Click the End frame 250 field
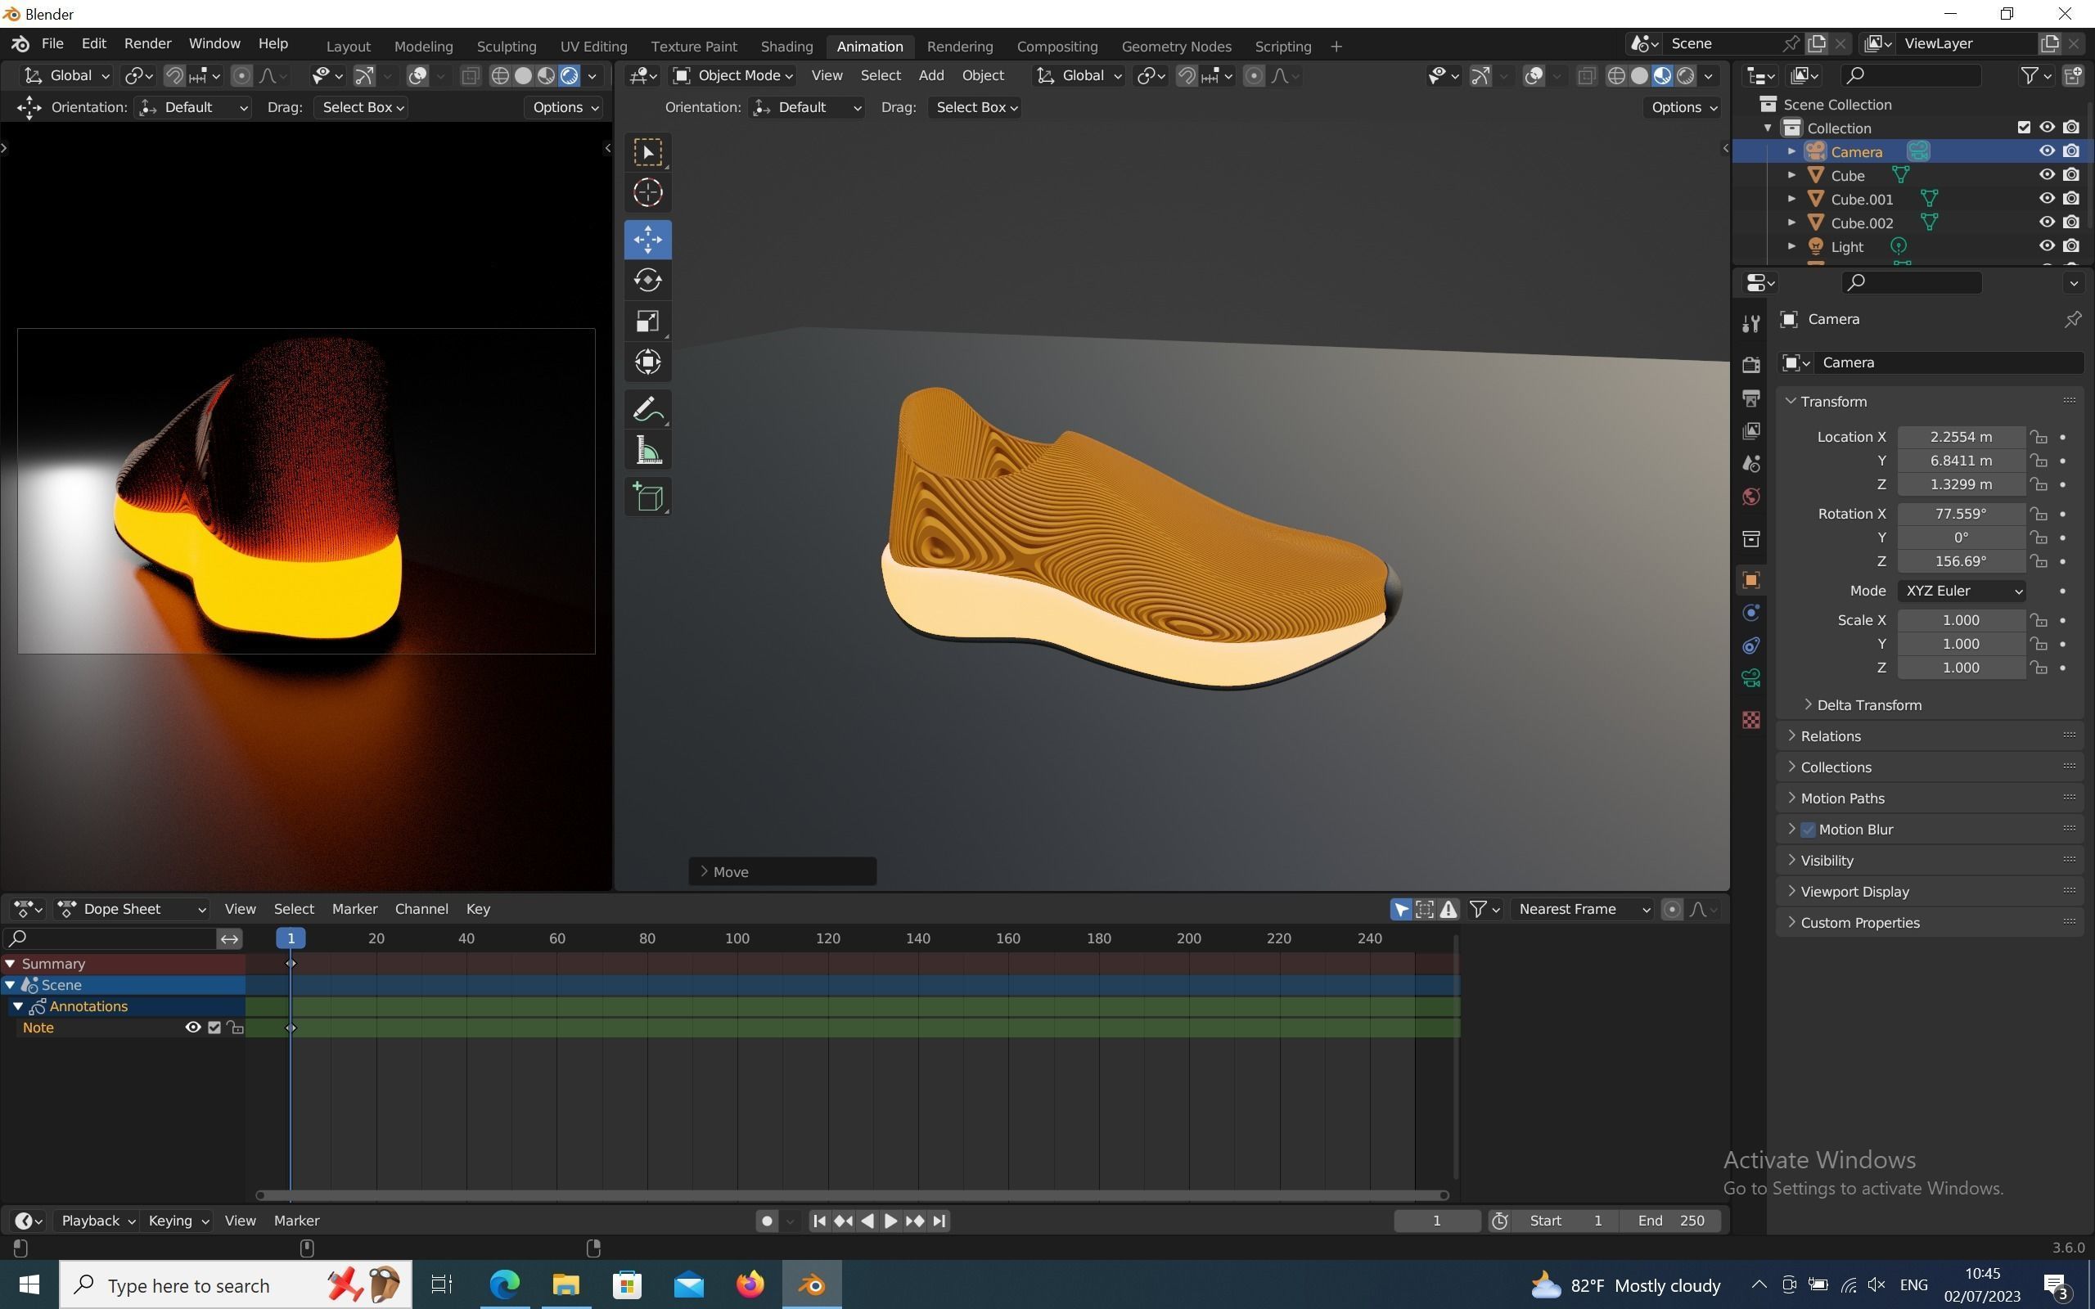 coord(1671,1221)
